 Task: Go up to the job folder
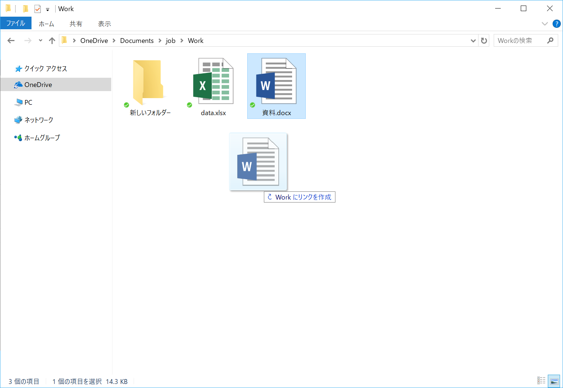(52, 40)
